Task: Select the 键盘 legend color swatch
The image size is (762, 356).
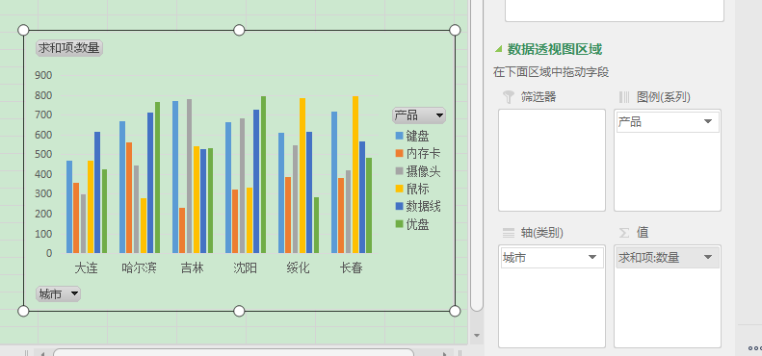Action: coord(400,136)
